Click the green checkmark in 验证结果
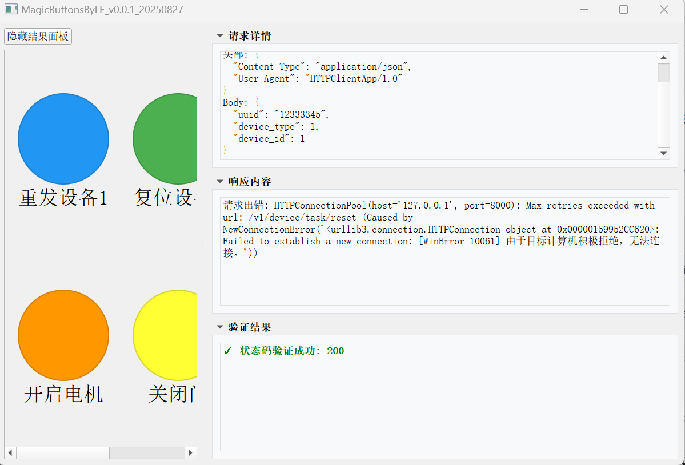Screen dimensions: 685x465 pos(227,351)
